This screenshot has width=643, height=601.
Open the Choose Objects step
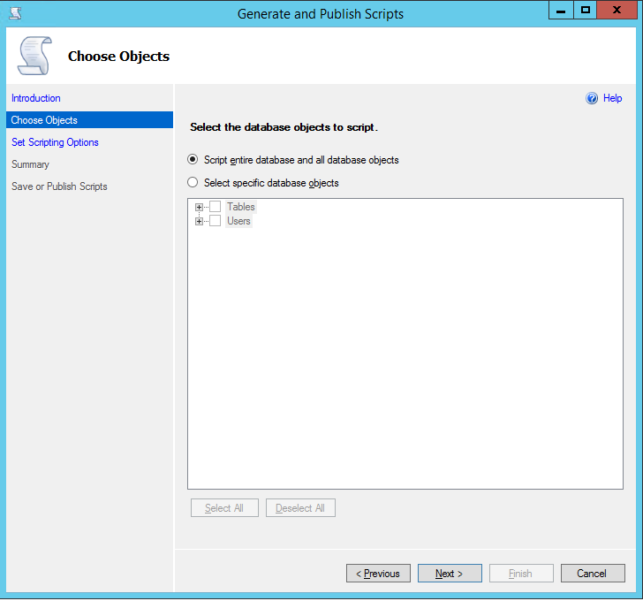[x=89, y=120]
